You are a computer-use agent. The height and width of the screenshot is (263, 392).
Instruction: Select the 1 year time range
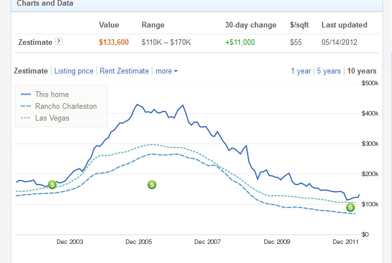pos(301,71)
